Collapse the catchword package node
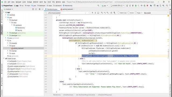The height and width of the screenshot is (97, 172). tap(12, 25)
